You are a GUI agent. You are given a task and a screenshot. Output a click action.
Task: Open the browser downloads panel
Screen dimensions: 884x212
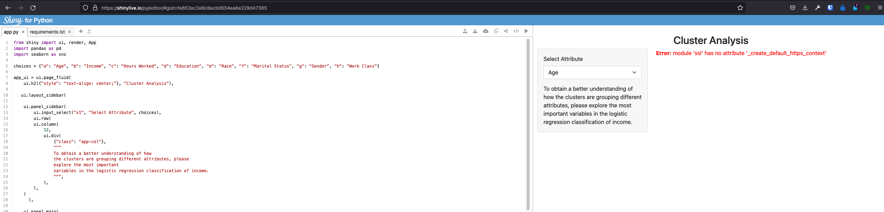(805, 8)
